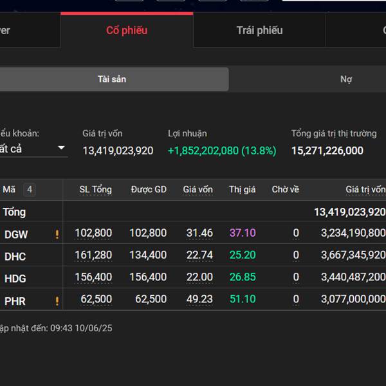Click HDG total quantity 156,400

click(x=93, y=277)
